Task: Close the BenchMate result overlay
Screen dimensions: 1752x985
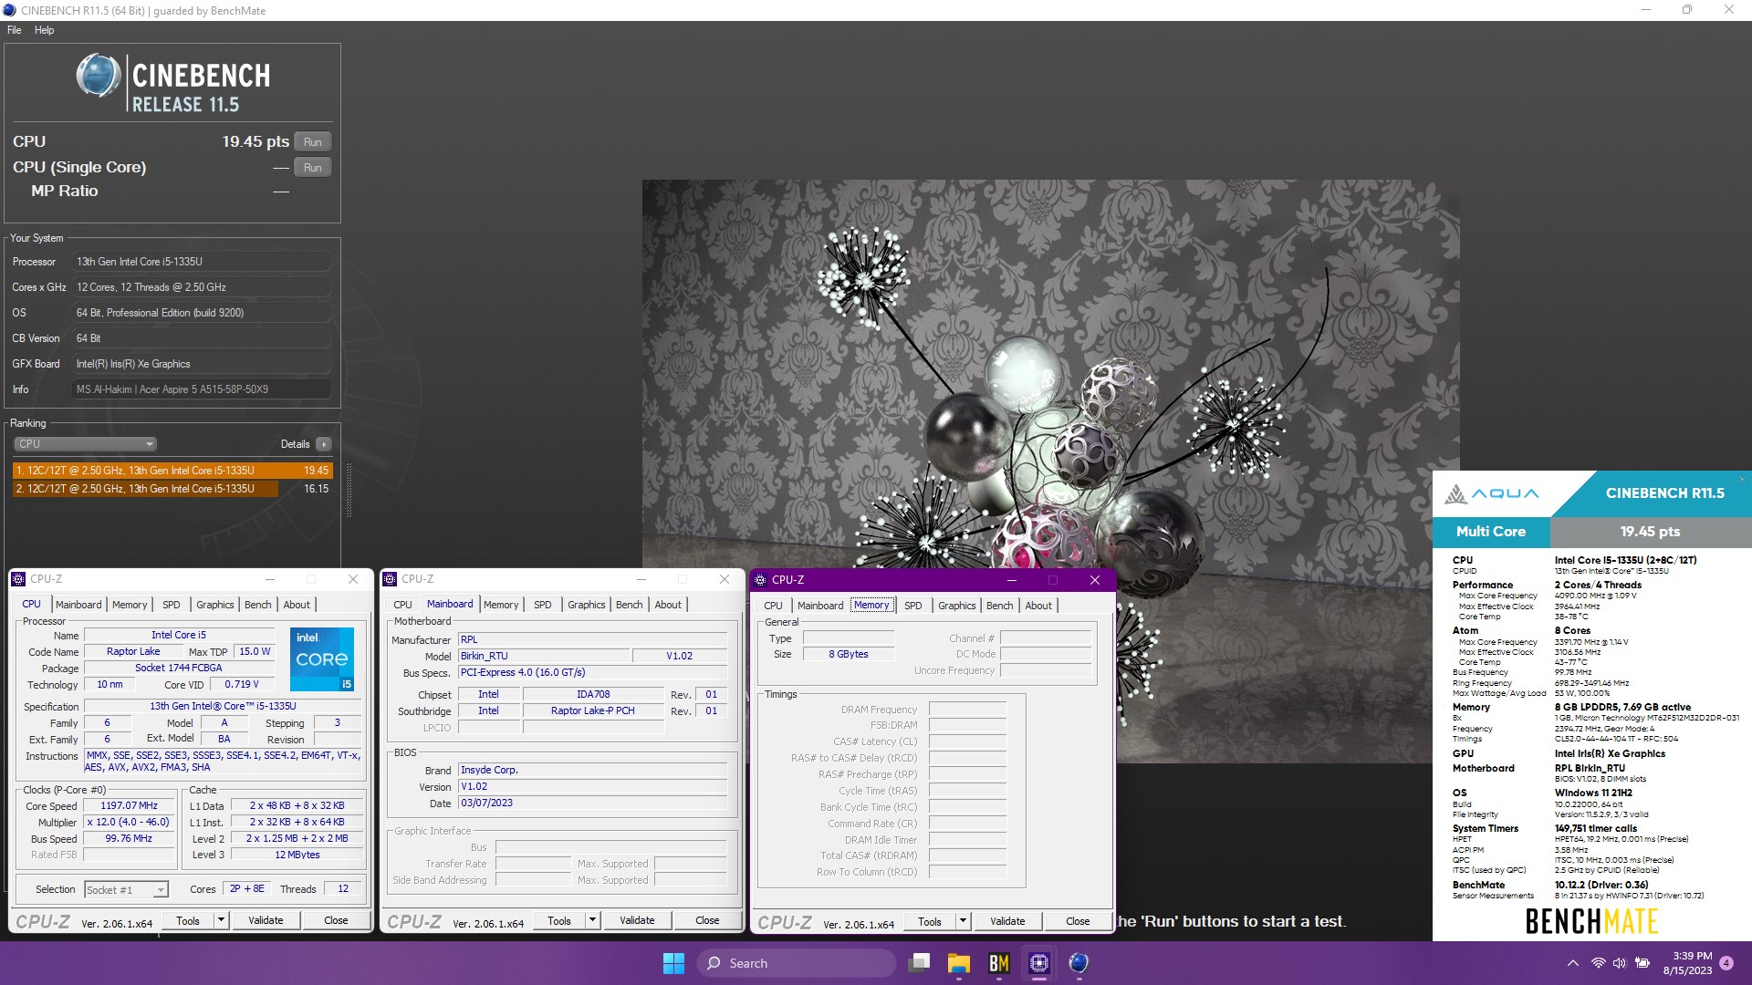Action: coord(1741,479)
